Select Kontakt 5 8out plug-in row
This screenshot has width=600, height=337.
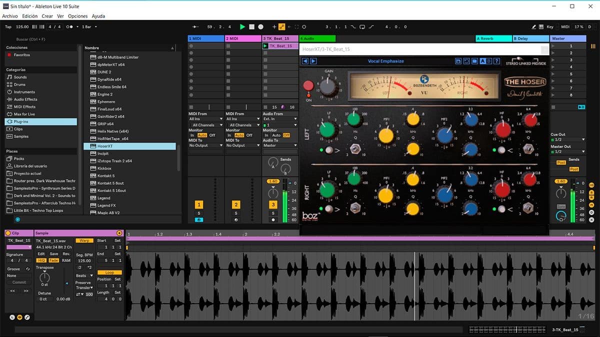[110, 183]
